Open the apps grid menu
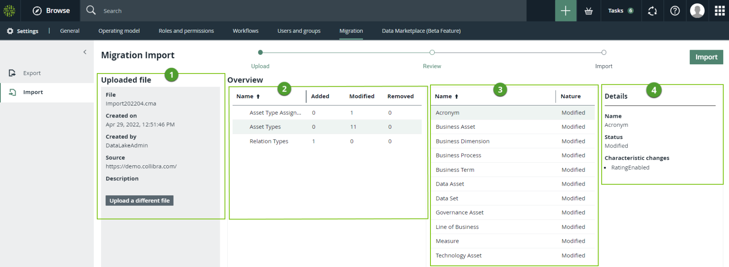The width and height of the screenshot is (729, 267). 719,11
